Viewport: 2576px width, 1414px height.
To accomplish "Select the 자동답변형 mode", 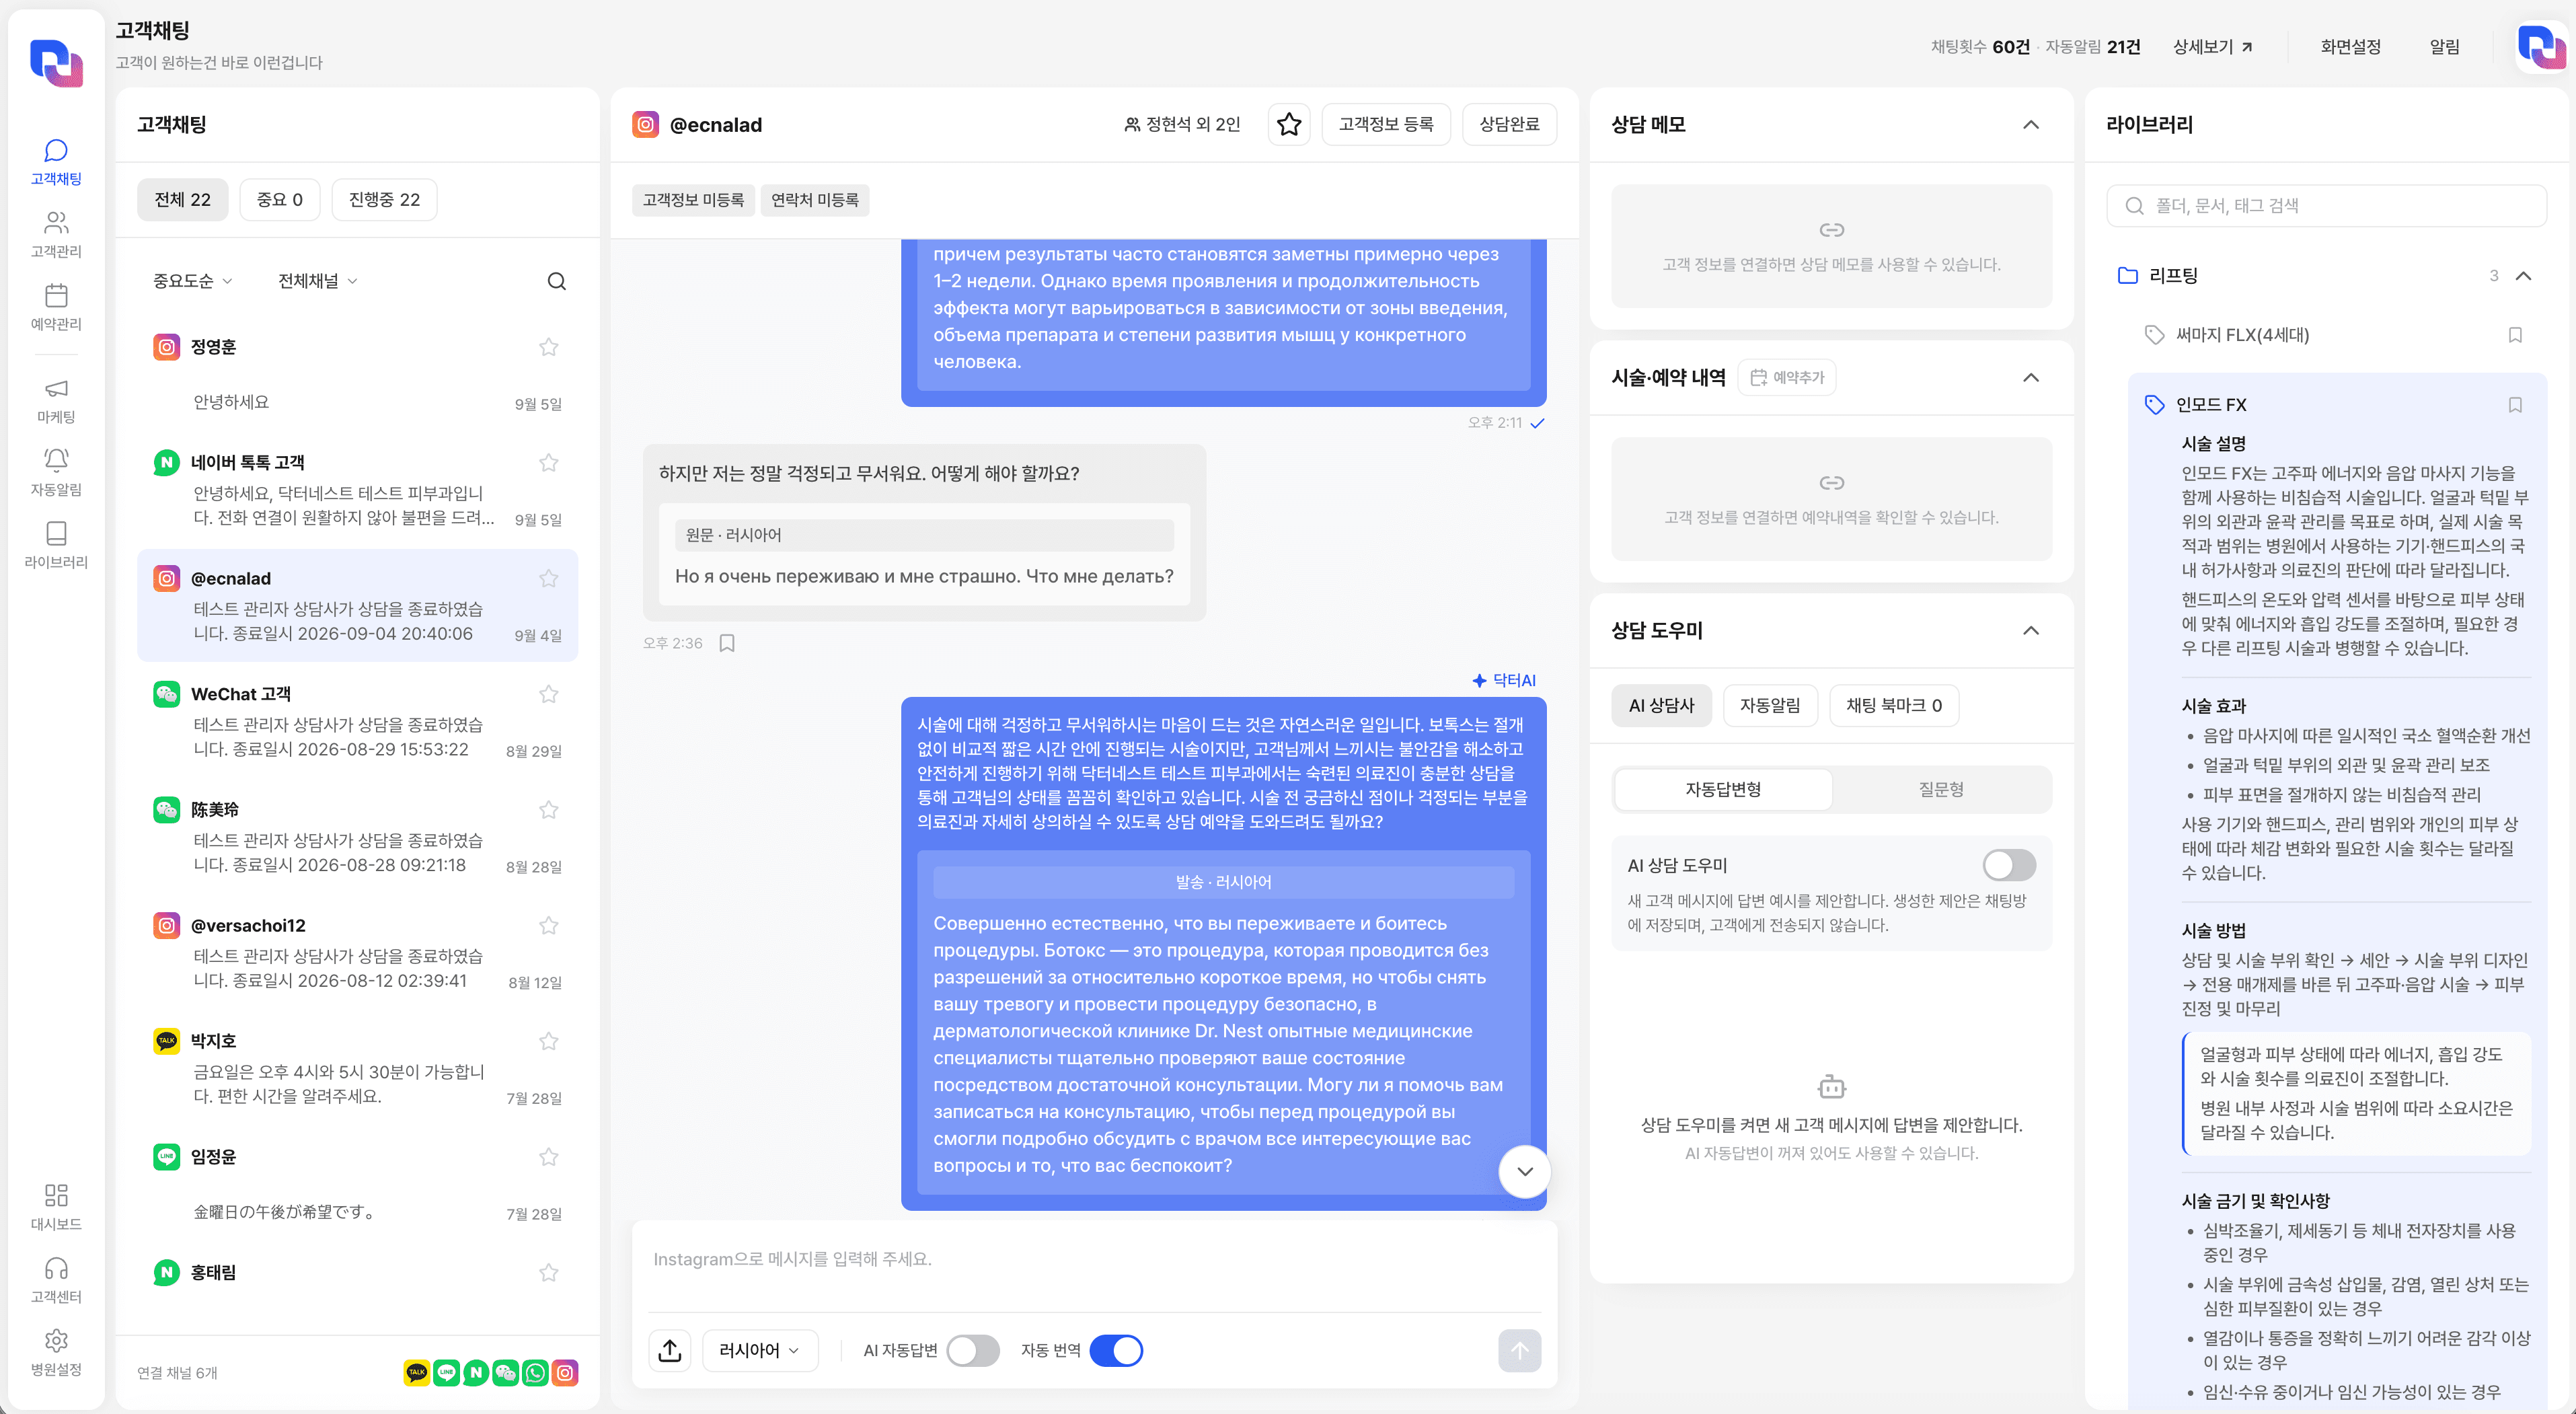I will pyautogui.click(x=1723, y=789).
